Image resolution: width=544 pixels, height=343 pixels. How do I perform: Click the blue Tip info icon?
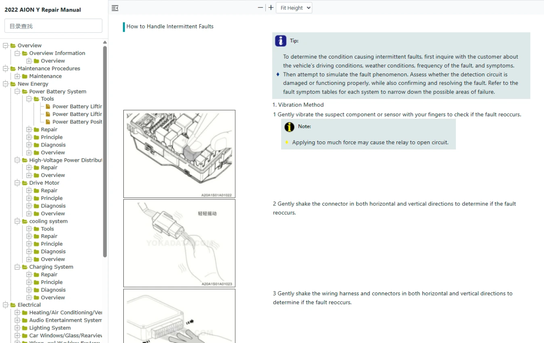(x=281, y=41)
